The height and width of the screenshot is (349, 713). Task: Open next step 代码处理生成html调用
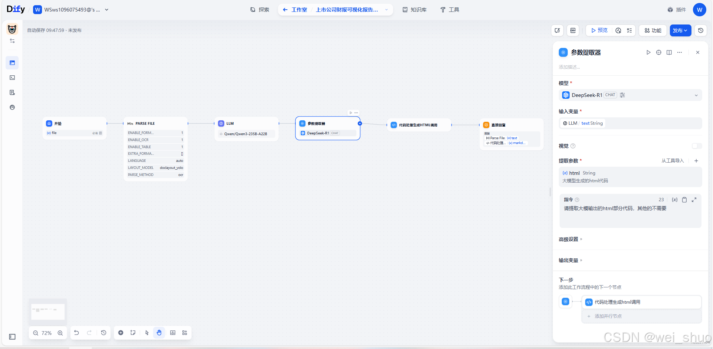click(x=642, y=302)
